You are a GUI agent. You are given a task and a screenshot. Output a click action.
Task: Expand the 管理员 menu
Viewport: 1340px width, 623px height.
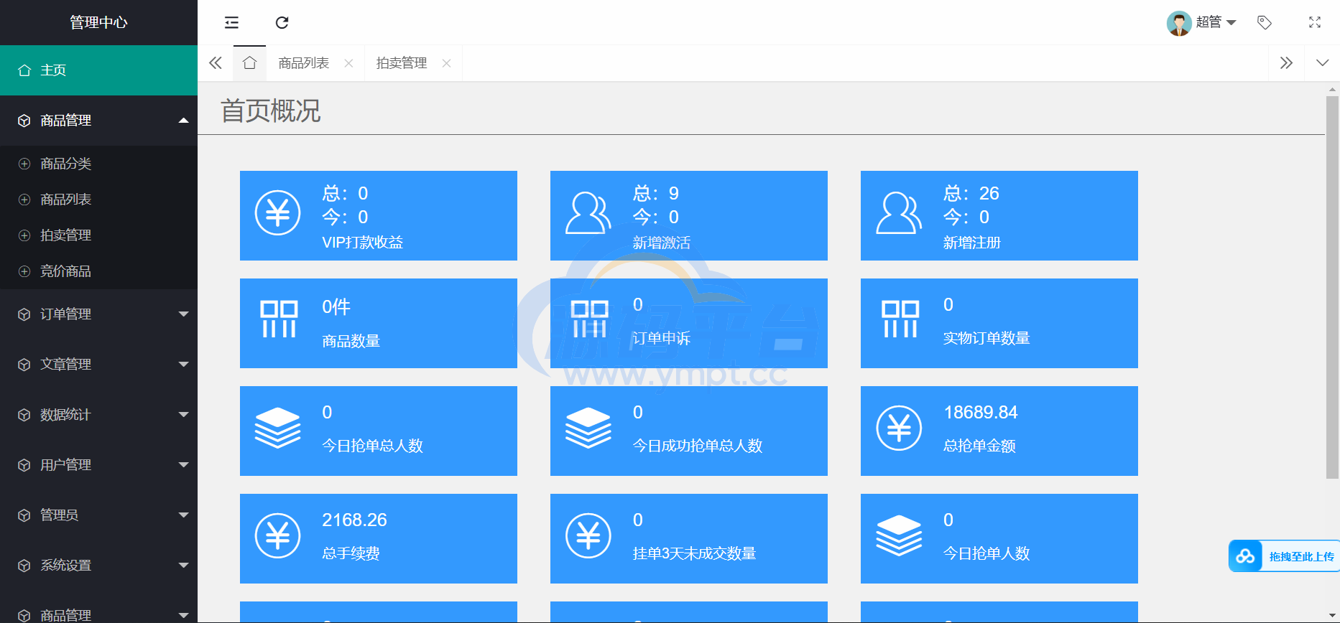click(98, 515)
